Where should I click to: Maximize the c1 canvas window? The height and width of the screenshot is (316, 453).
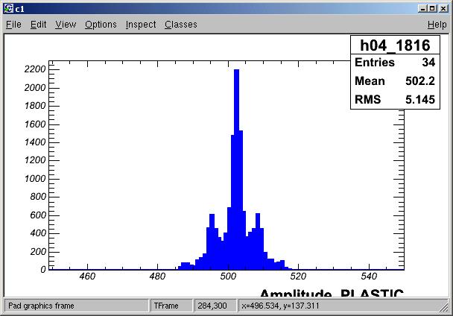pos(432,9)
